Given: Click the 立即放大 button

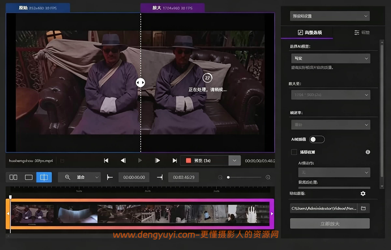Looking at the screenshot, I should click(x=330, y=224).
